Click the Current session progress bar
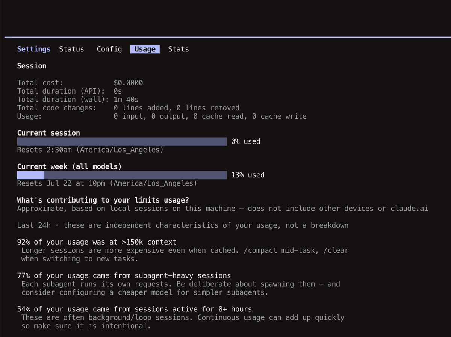The image size is (451, 337). point(122,141)
